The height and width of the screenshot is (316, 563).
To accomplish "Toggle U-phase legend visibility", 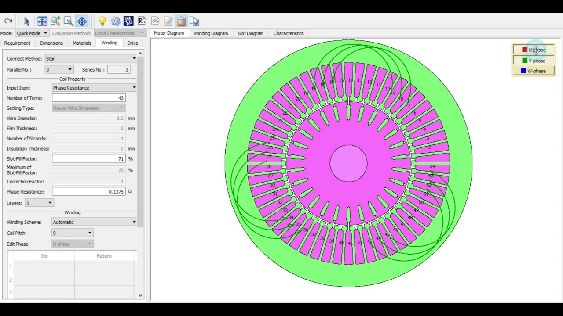I will pyautogui.click(x=534, y=50).
